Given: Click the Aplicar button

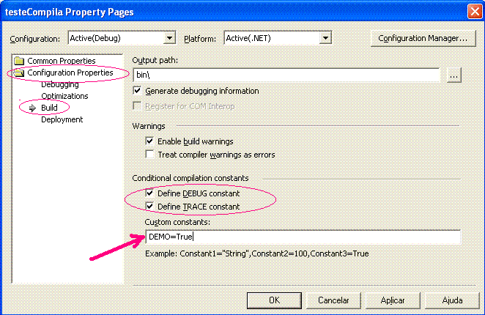Looking at the screenshot, I should point(393,300).
